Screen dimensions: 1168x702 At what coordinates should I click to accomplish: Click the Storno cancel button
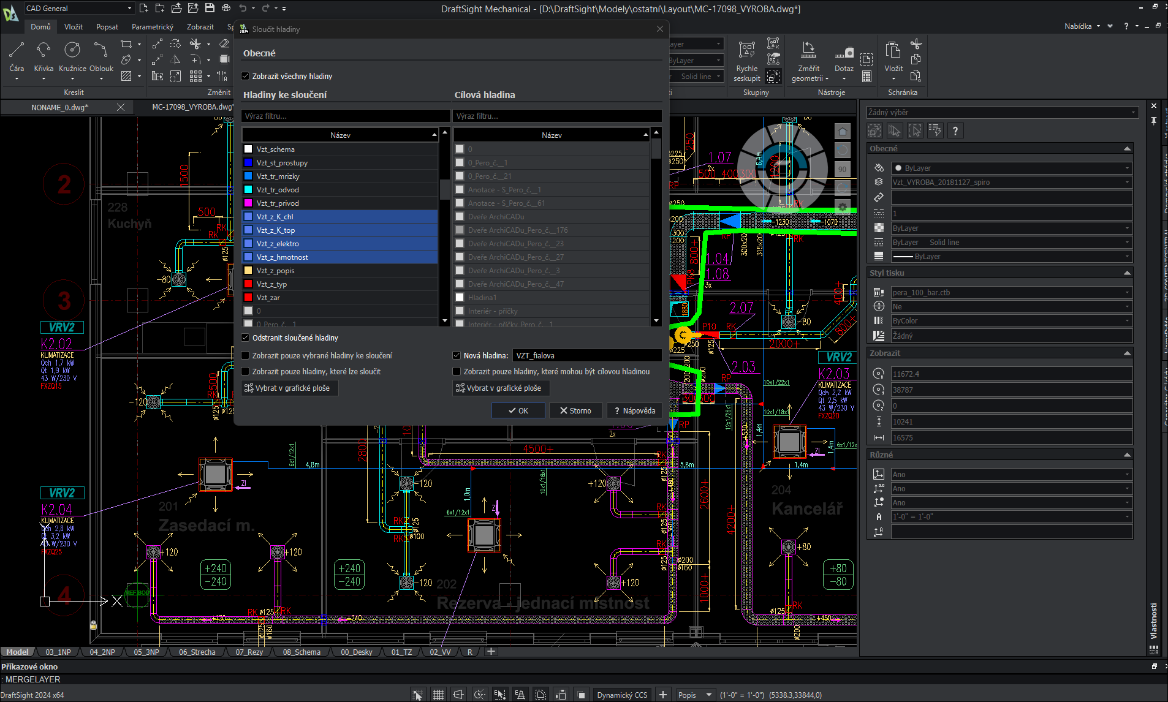click(575, 411)
